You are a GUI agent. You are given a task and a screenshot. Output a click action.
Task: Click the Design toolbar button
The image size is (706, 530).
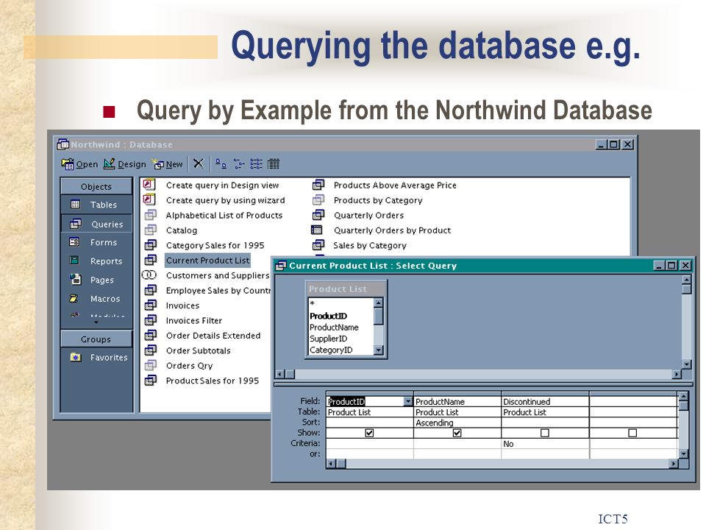click(x=125, y=164)
